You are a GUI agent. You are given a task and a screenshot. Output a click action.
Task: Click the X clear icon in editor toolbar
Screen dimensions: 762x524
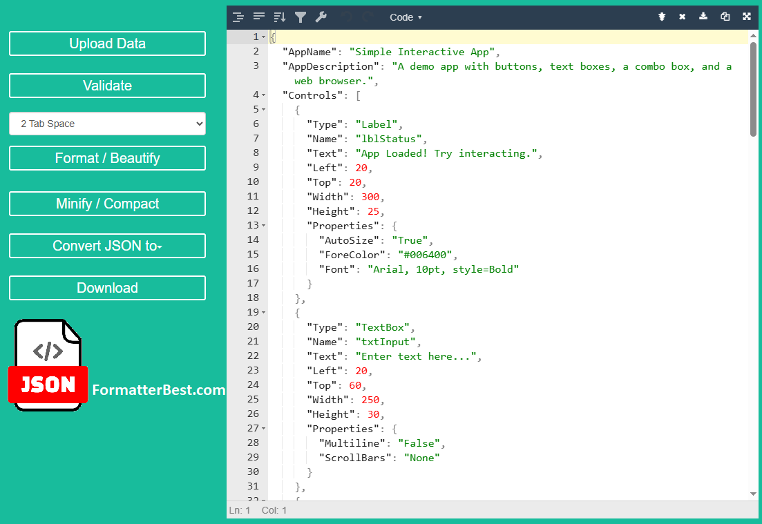pyautogui.click(x=682, y=17)
